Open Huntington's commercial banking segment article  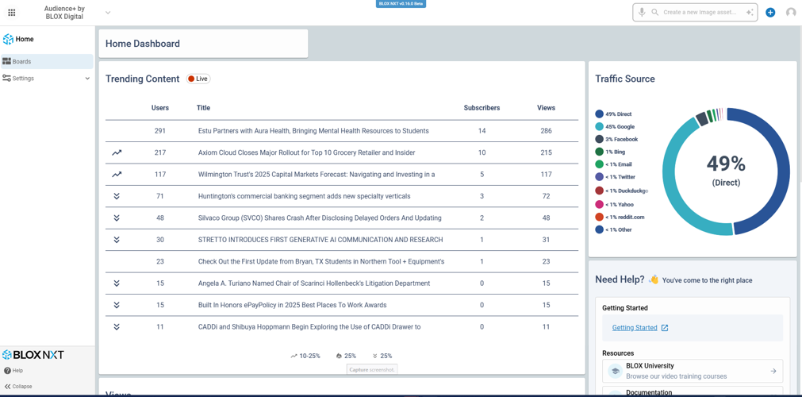click(304, 196)
